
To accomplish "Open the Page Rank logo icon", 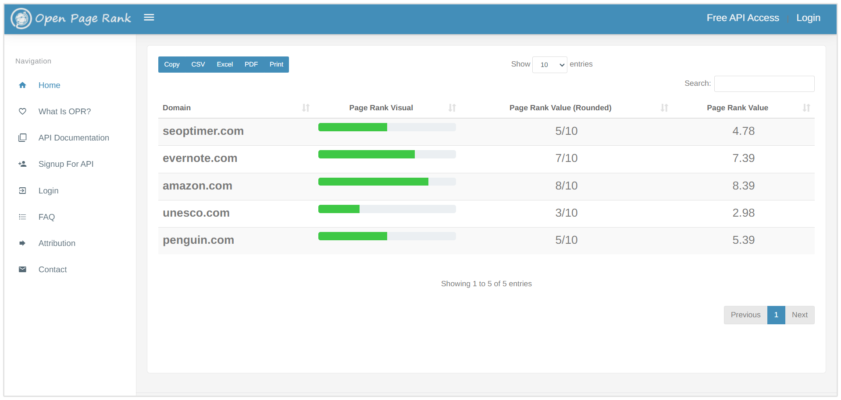I will tap(21, 18).
